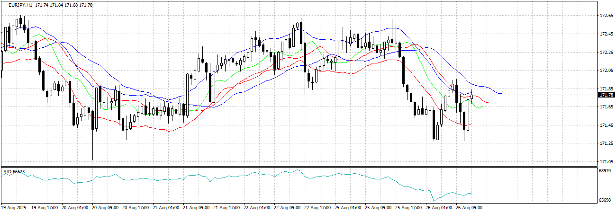This screenshot has width=616, height=213.
Task: Select the 171.25 price axis label
Action: [x=606, y=143]
